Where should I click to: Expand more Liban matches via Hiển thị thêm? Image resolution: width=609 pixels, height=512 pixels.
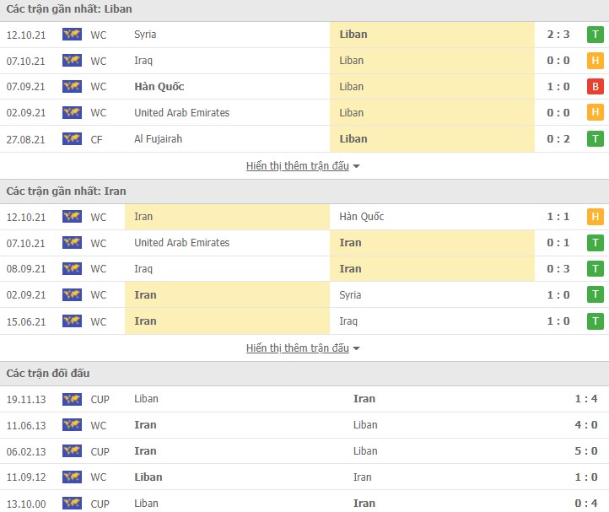(298, 166)
